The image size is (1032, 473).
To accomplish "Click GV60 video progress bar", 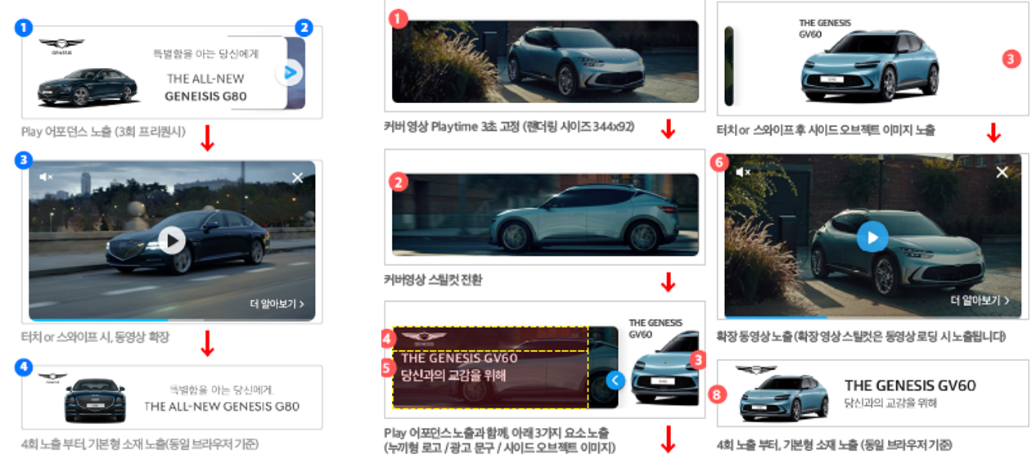I will 873,317.
